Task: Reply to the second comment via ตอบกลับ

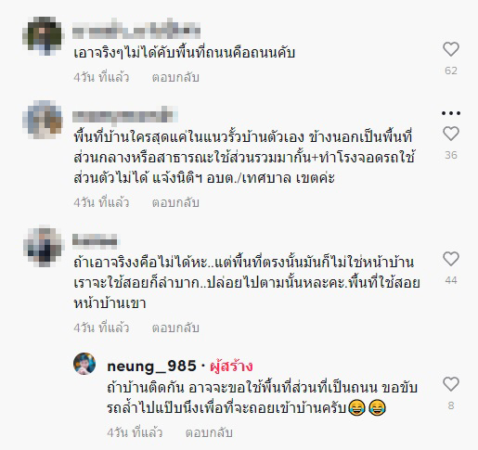Action: coord(175,202)
